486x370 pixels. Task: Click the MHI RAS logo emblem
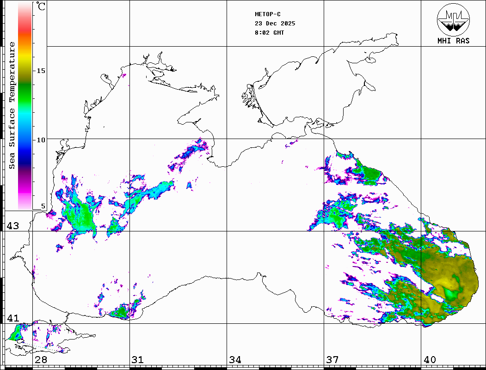point(453,19)
